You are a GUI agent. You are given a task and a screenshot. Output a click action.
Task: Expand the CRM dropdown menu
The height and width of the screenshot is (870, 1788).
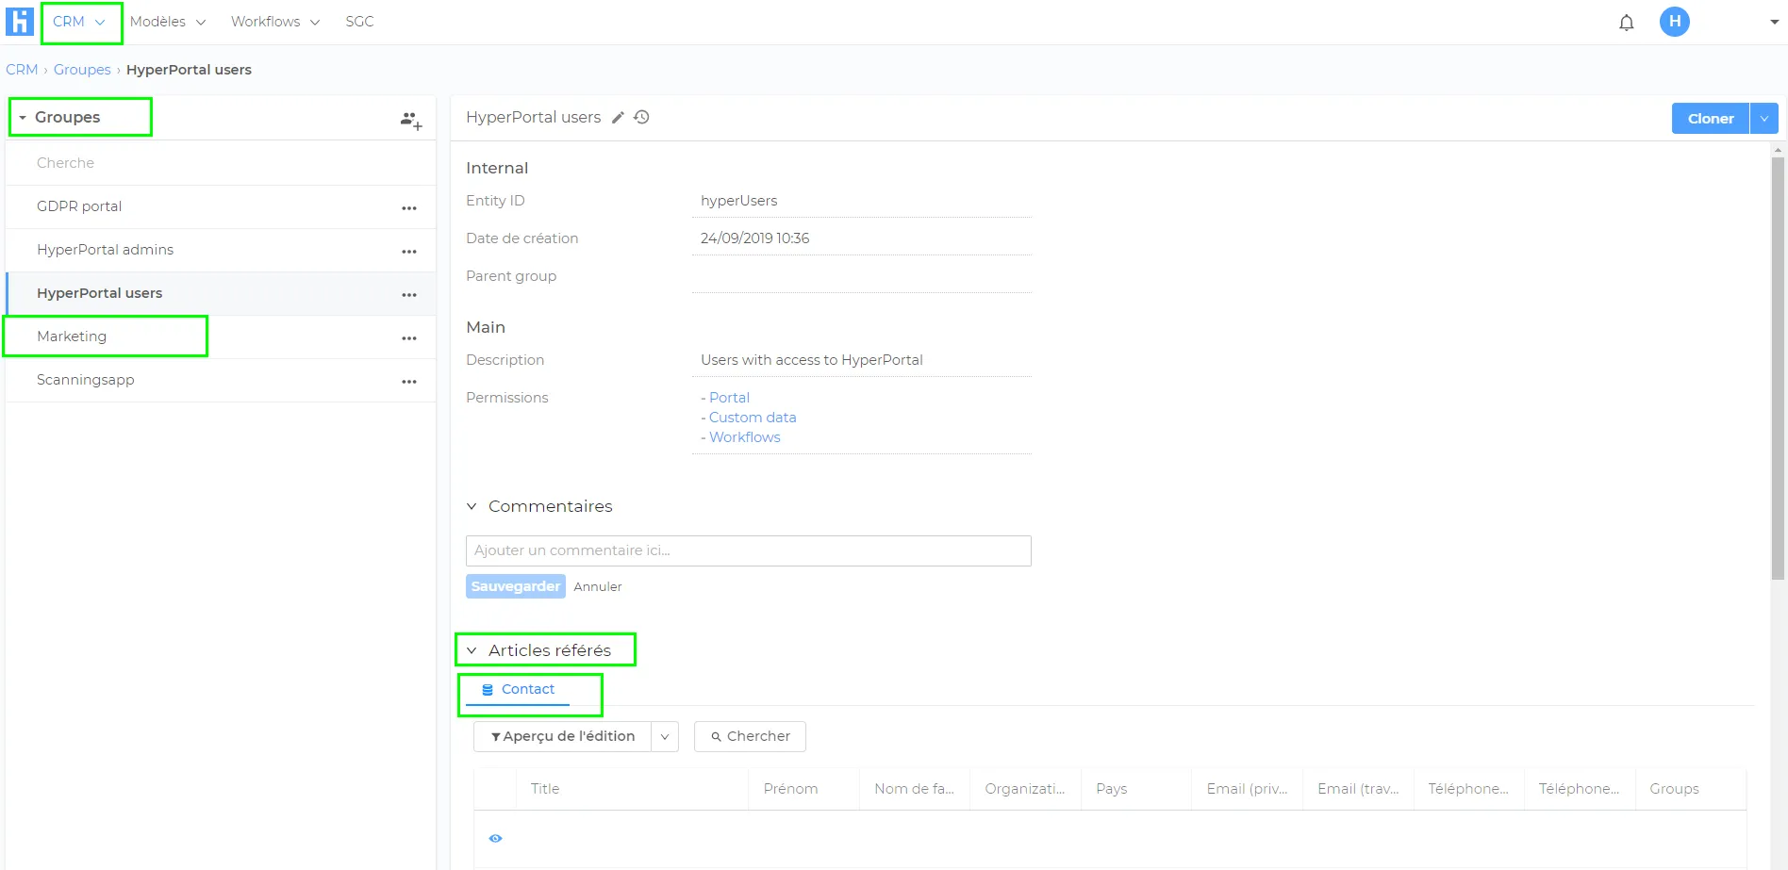(x=79, y=22)
